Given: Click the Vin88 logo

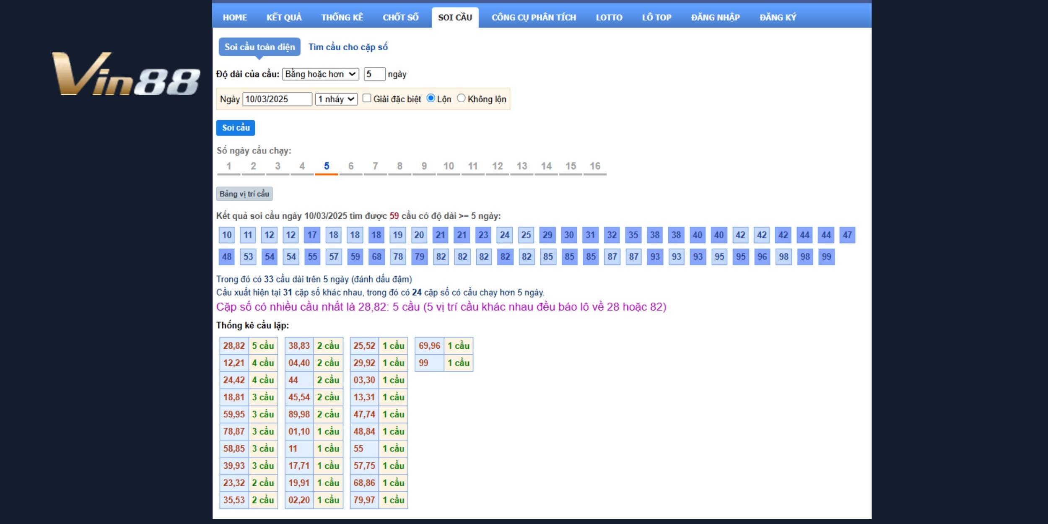Looking at the screenshot, I should click(x=126, y=74).
